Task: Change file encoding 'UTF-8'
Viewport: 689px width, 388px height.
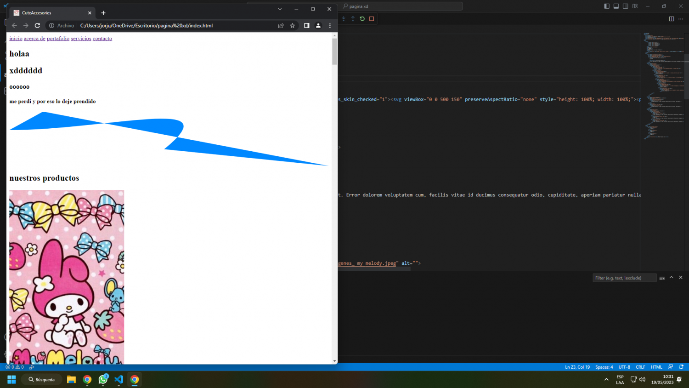Action: (624, 367)
